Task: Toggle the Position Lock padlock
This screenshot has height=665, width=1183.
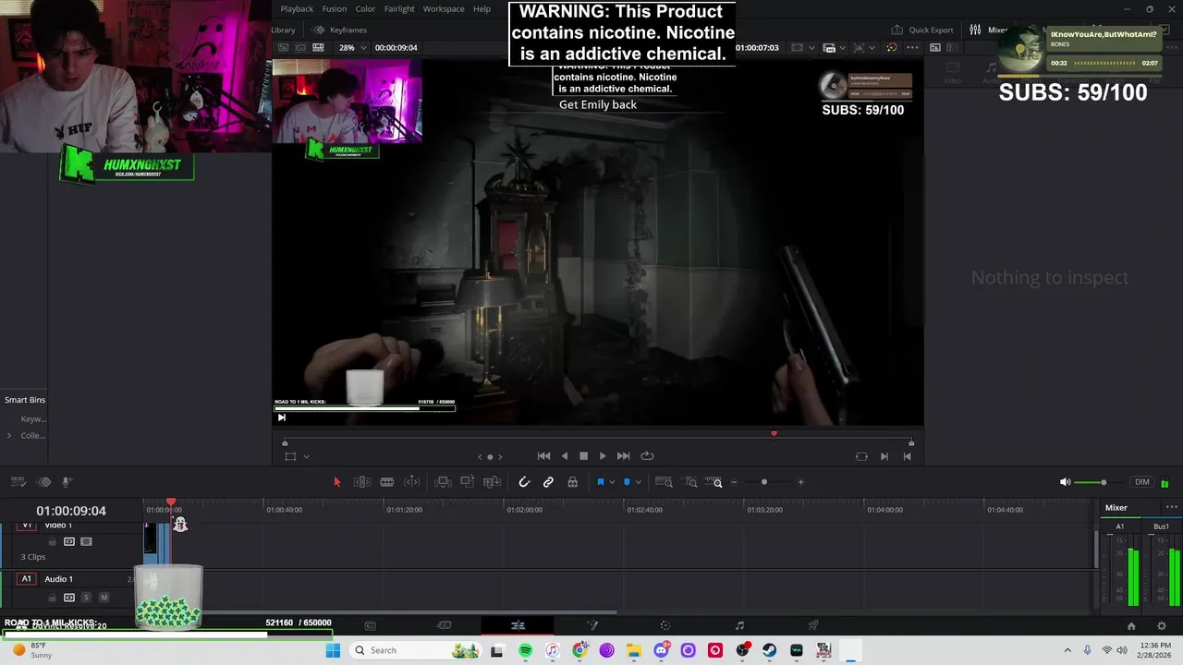Action: pos(572,482)
